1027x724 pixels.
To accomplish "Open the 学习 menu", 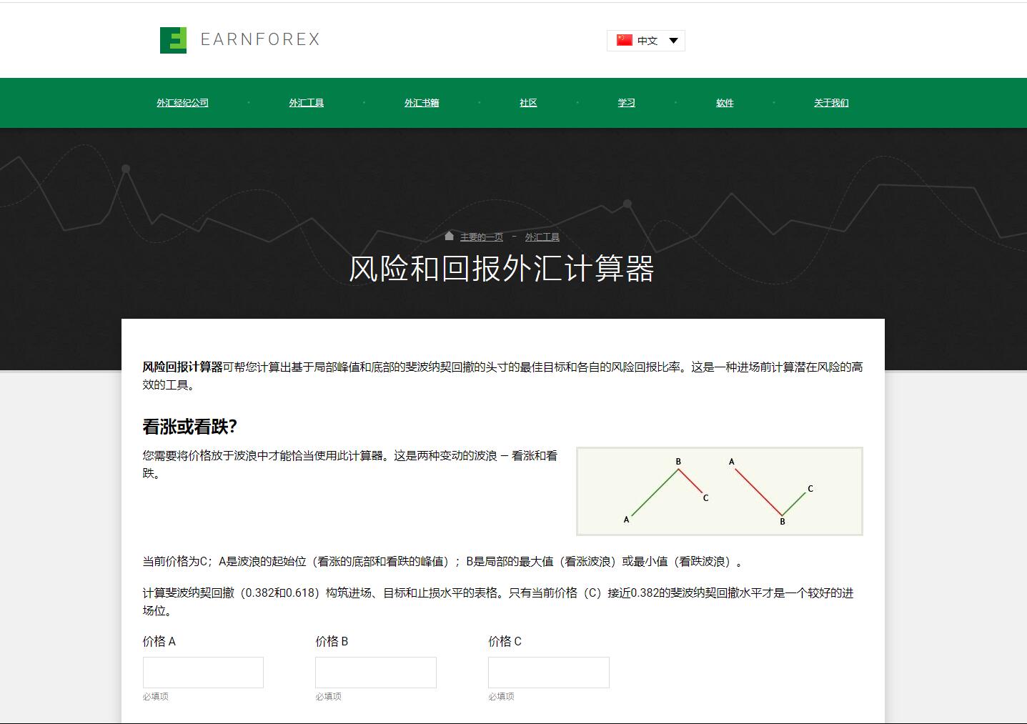I will pyautogui.click(x=627, y=103).
